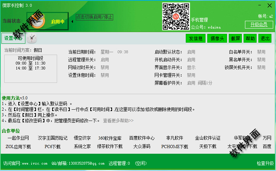Viewport: 276px width, 171px height.
Task: Open the 汉字王国历险记 partner link
Action: [53, 138]
